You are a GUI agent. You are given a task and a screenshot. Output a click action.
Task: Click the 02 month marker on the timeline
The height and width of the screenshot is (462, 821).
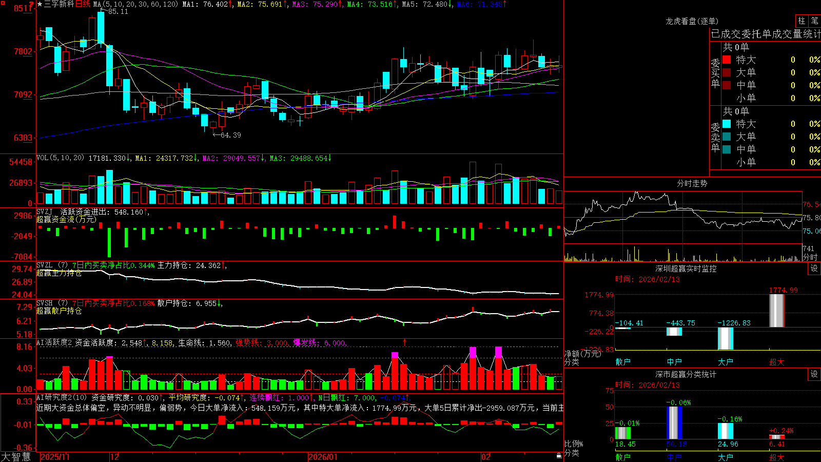click(x=486, y=457)
